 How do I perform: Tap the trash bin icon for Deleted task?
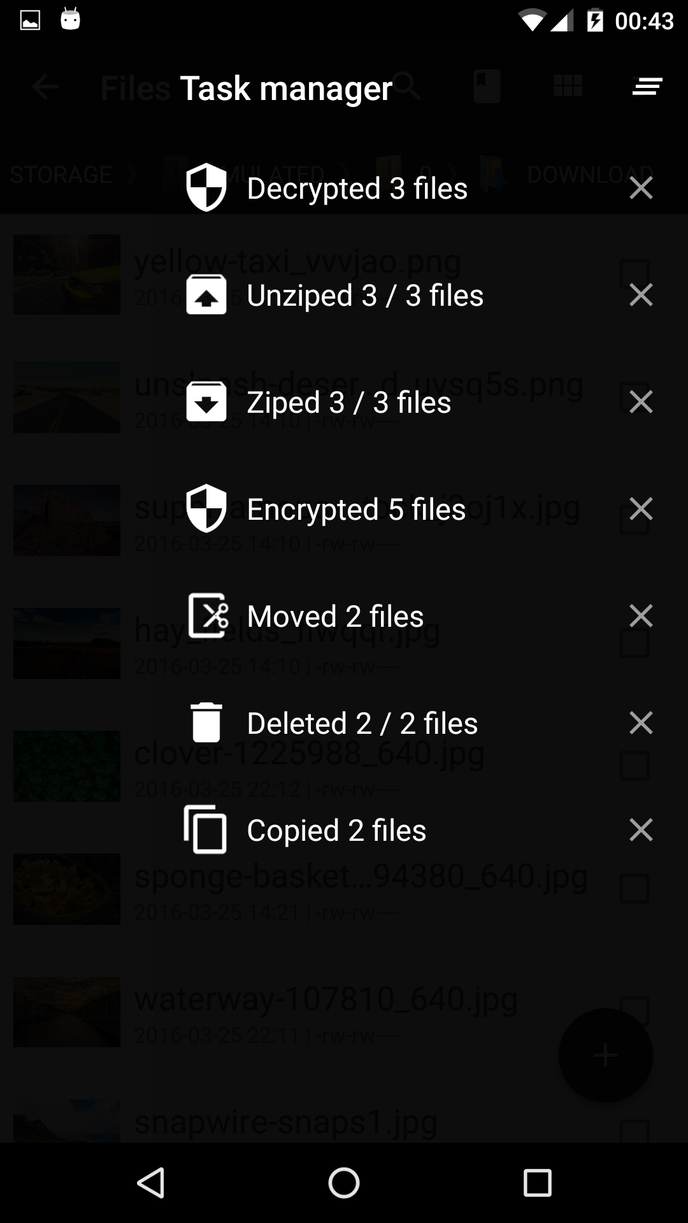click(x=206, y=723)
